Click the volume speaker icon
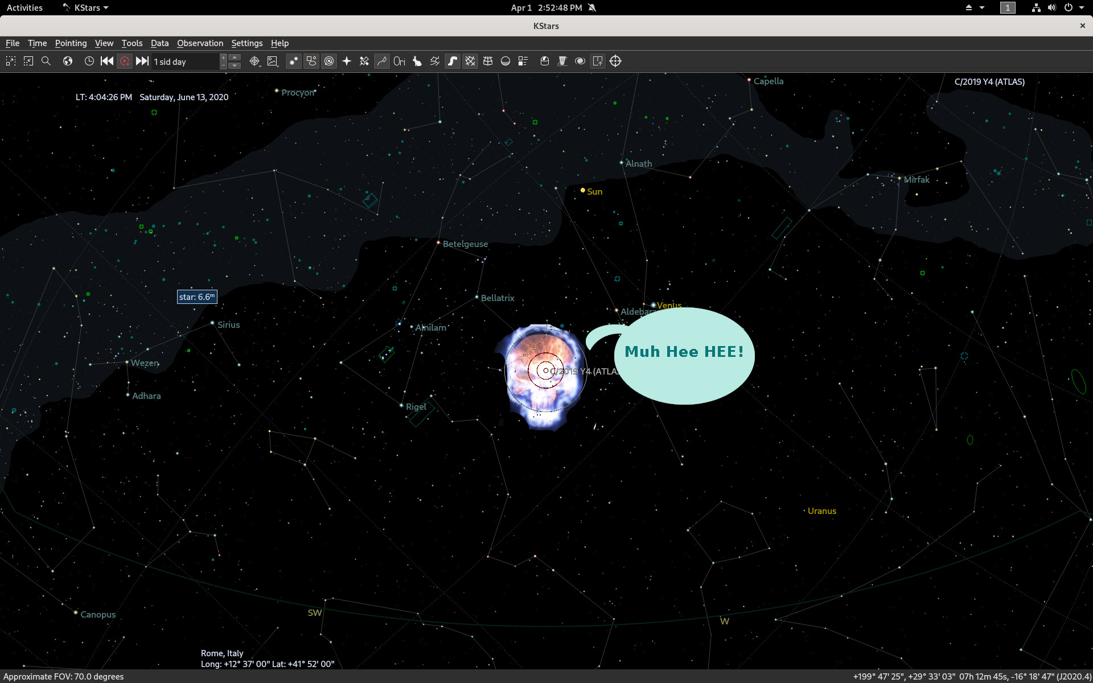 [x=1051, y=7]
